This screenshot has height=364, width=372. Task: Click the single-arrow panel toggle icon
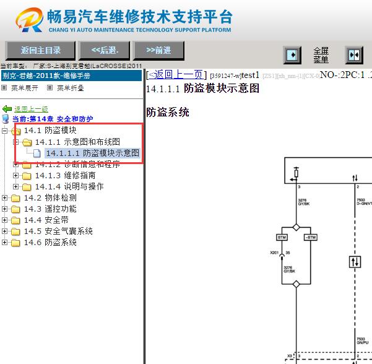tap(292, 55)
